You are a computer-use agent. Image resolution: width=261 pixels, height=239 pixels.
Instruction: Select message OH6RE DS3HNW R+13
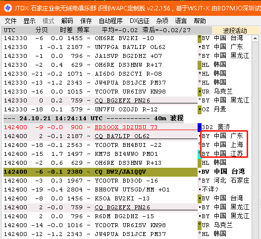coord(128,163)
